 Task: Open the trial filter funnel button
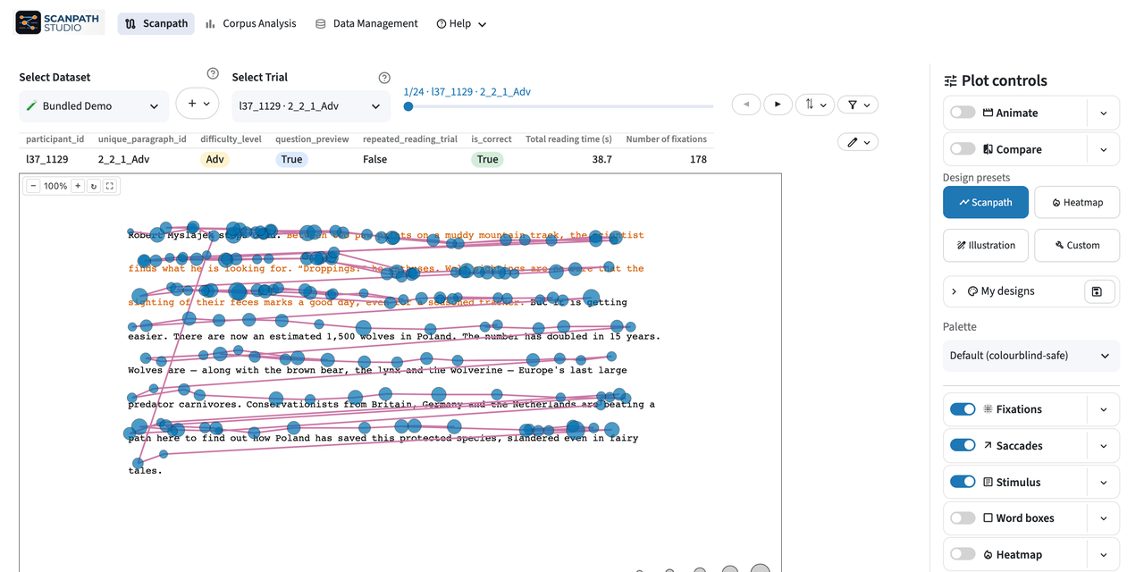pyautogui.click(x=858, y=105)
